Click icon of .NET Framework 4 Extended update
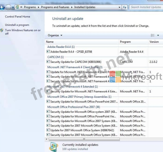Viewport: 163px width, 152px height. point(48,91)
